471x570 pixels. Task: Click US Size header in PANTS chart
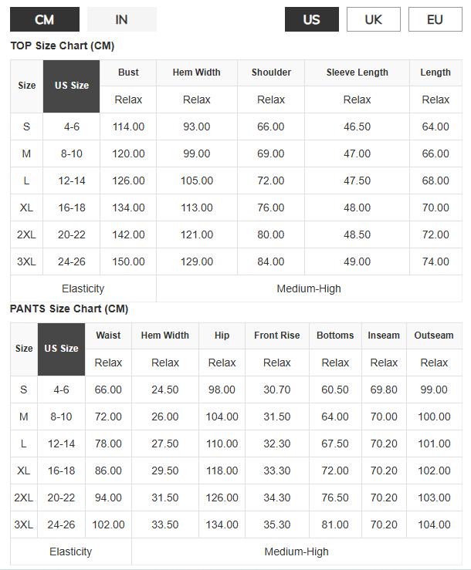pos(61,349)
